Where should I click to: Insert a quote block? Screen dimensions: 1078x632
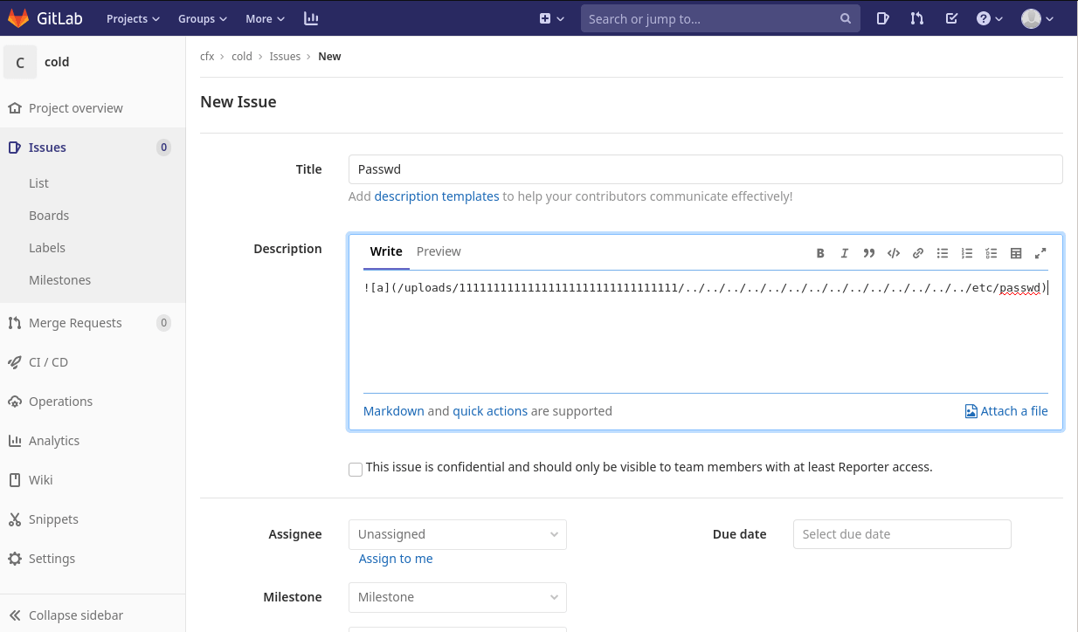coord(869,253)
